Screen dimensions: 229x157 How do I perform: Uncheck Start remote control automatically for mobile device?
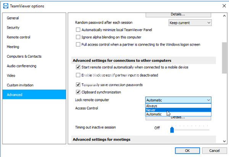click(78, 67)
